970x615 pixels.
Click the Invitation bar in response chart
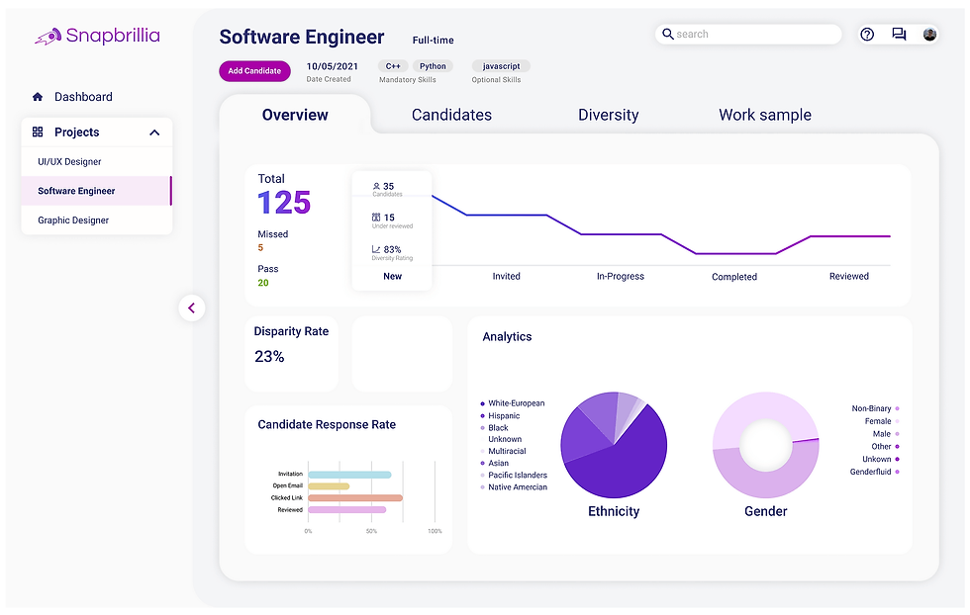tap(349, 475)
